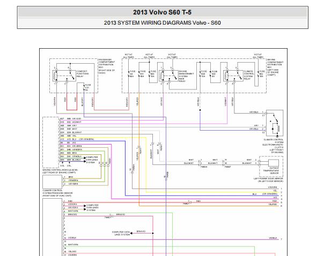Click the Fuse C21 5A label
Image resolution: width=324 pixels, height=256 pixels.
87,87
